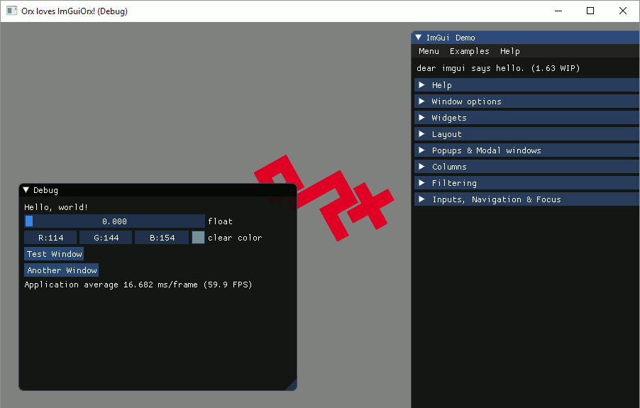
Task: Open the clear color swatch picker
Action: pos(199,238)
